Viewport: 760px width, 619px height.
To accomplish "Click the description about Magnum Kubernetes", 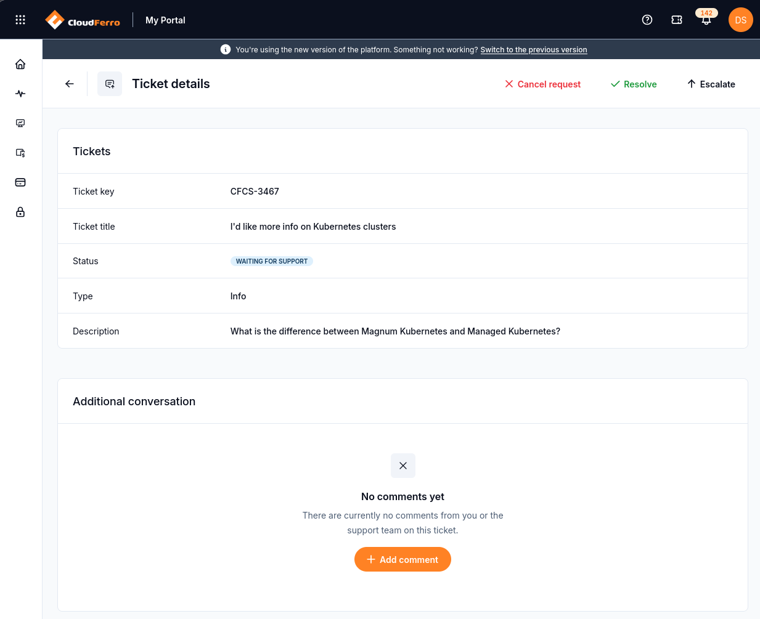I will pyautogui.click(x=395, y=331).
